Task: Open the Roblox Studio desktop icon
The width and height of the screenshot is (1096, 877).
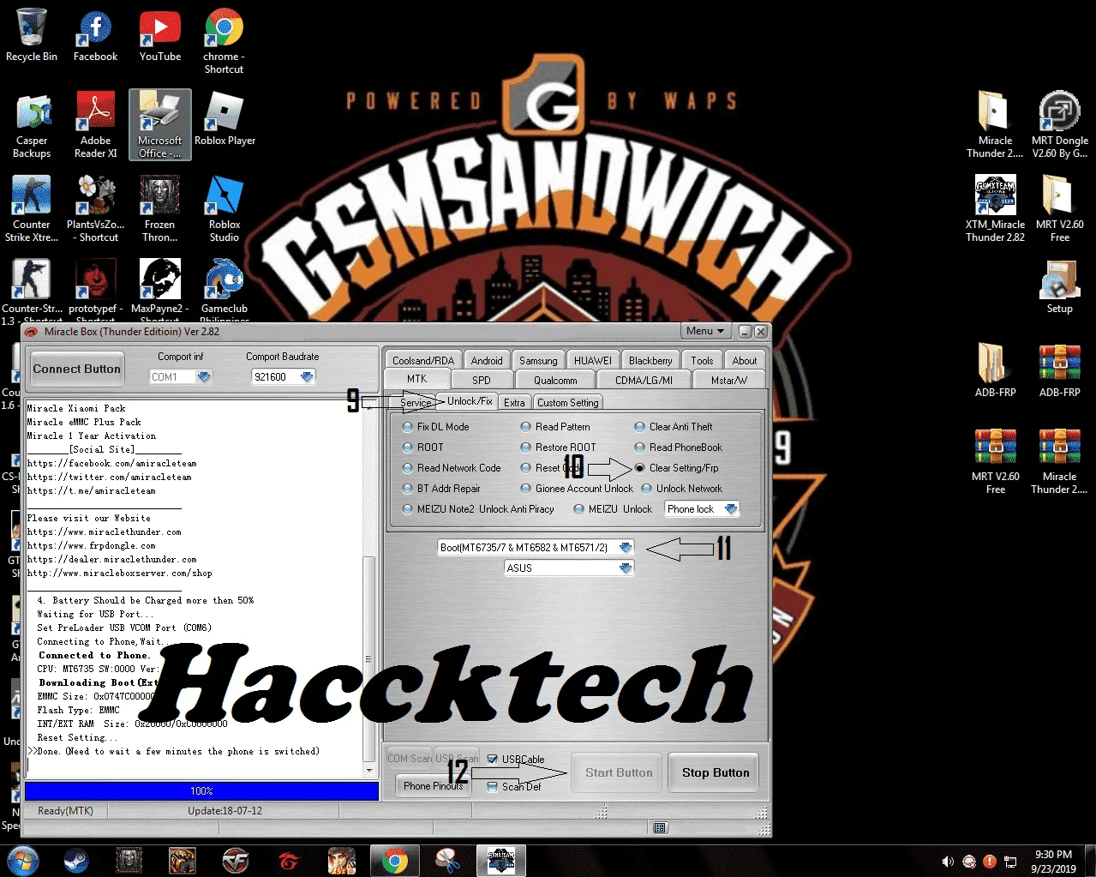Action: coord(224,209)
